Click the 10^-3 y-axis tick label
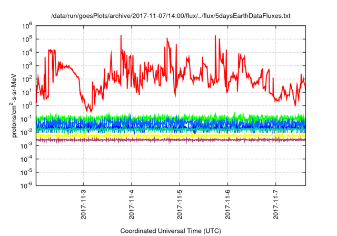 (x=26, y=145)
